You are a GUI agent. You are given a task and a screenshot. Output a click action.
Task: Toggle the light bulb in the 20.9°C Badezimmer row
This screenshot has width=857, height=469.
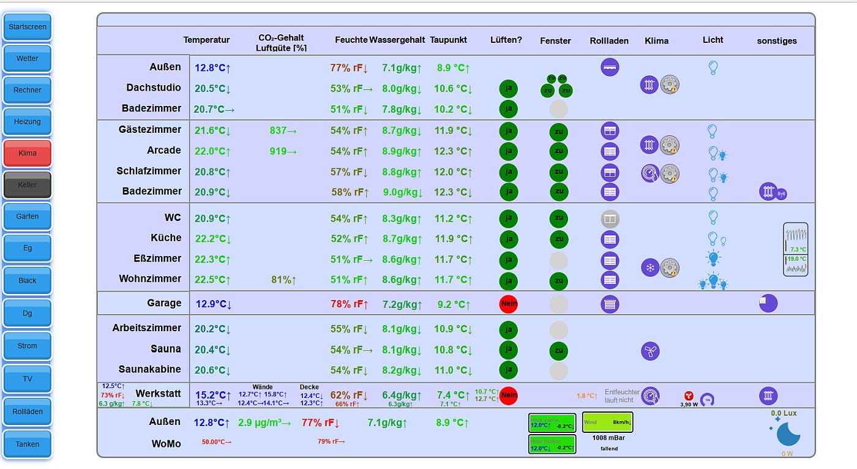coord(713,194)
